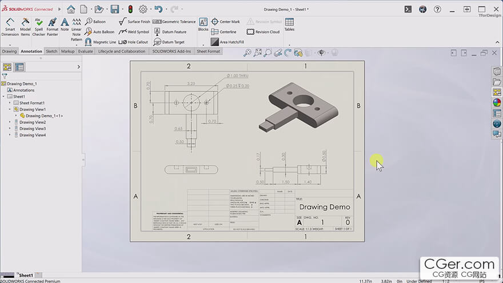Open Lifecycle and Collaboration tab
The width and height of the screenshot is (503, 283).
click(122, 51)
